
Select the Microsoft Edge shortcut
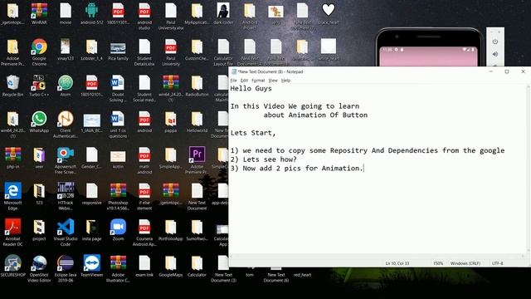pos(12,197)
